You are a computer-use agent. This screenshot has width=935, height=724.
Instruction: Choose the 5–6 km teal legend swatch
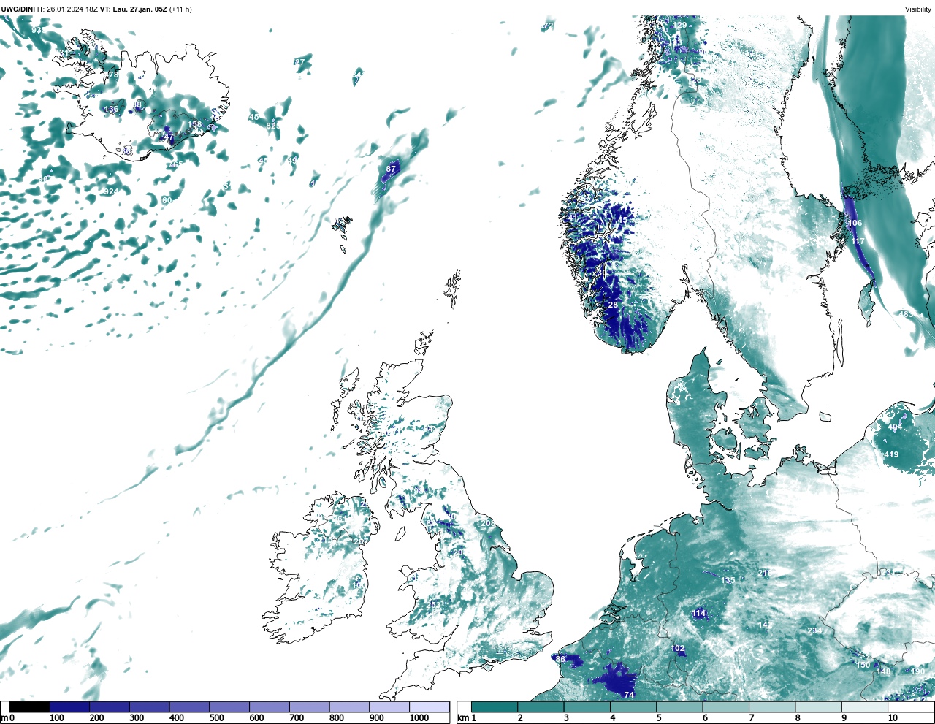click(679, 707)
